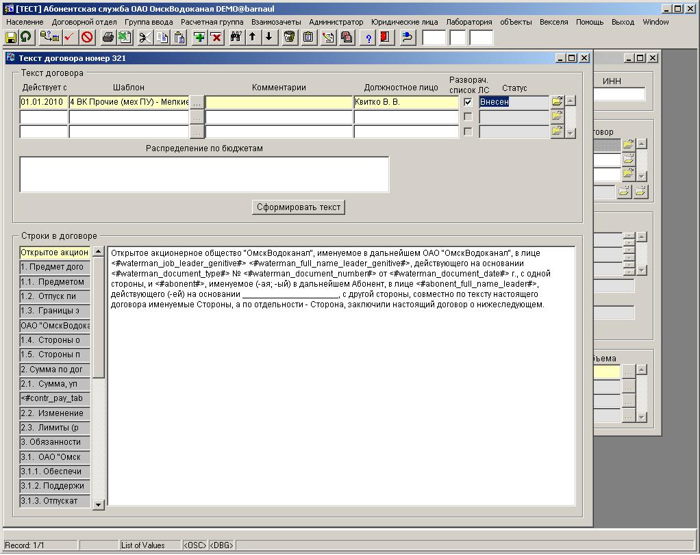Open folder icon next to status Внесен

click(557, 101)
